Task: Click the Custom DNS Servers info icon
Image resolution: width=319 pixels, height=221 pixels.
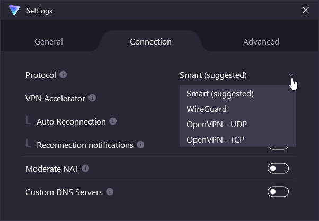Action: [110, 192]
